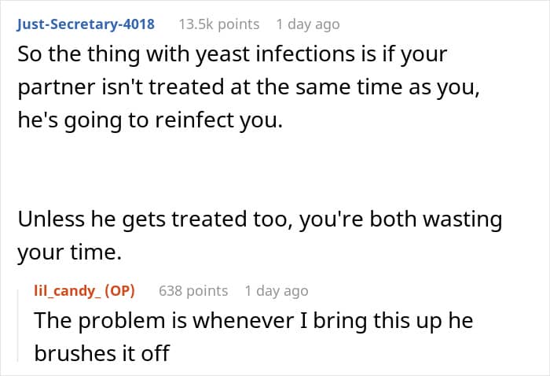Screen dimensions: 550x376
Task: Click the top comment's "1 day ago" timestamp
Action: pos(308,24)
